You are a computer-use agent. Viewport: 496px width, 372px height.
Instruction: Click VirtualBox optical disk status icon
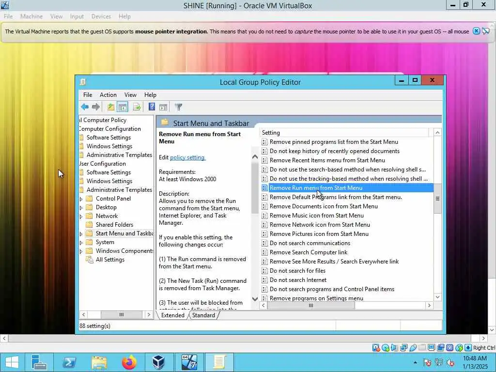point(385,348)
